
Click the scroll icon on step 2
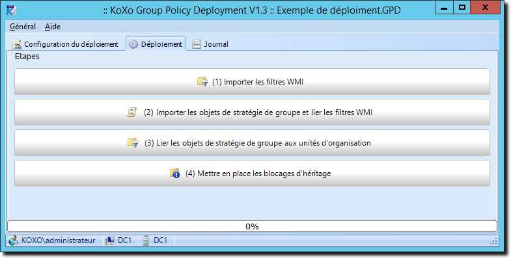(x=131, y=112)
